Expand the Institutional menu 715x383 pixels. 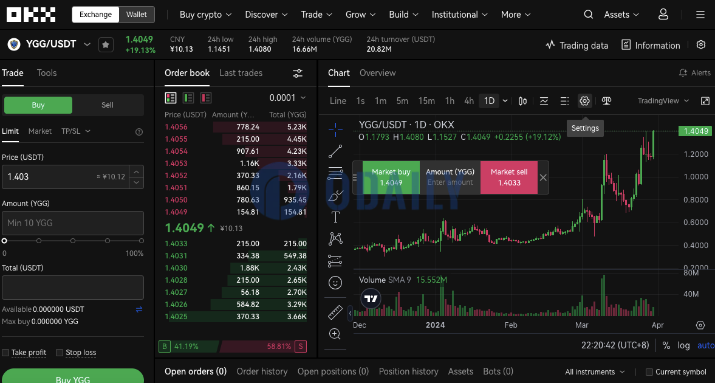point(460,15)
